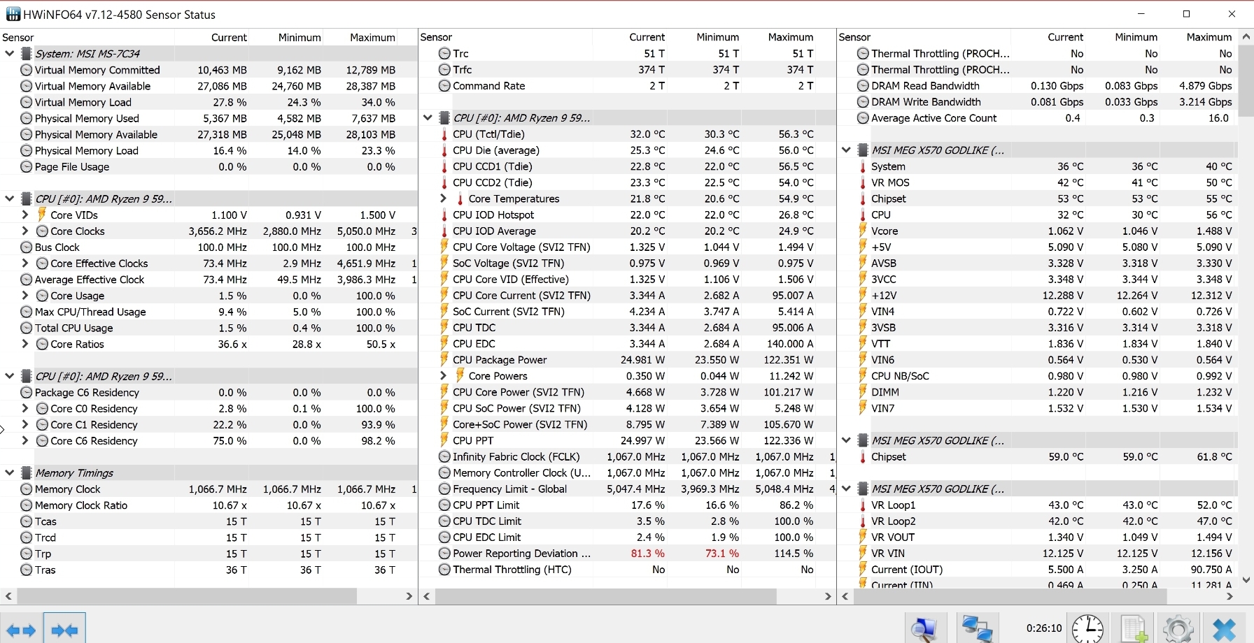The image size is (1254, 643).
Task: Click the thermometer icon beside CPU (Tctl/Tdie)
Action: (x=444, y=134)
